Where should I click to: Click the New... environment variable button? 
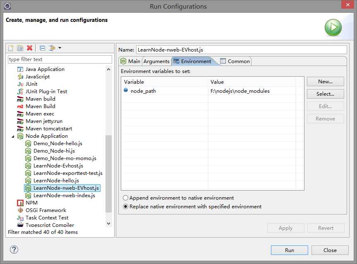(325, 82)
